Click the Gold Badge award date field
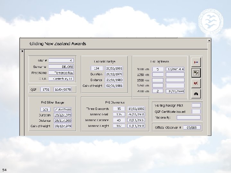Image resolution: width=231 pixels, height=173 pixels. coord(114,68)
